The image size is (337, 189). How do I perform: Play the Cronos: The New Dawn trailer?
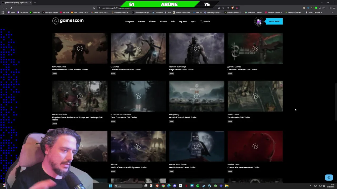(255, 146)
